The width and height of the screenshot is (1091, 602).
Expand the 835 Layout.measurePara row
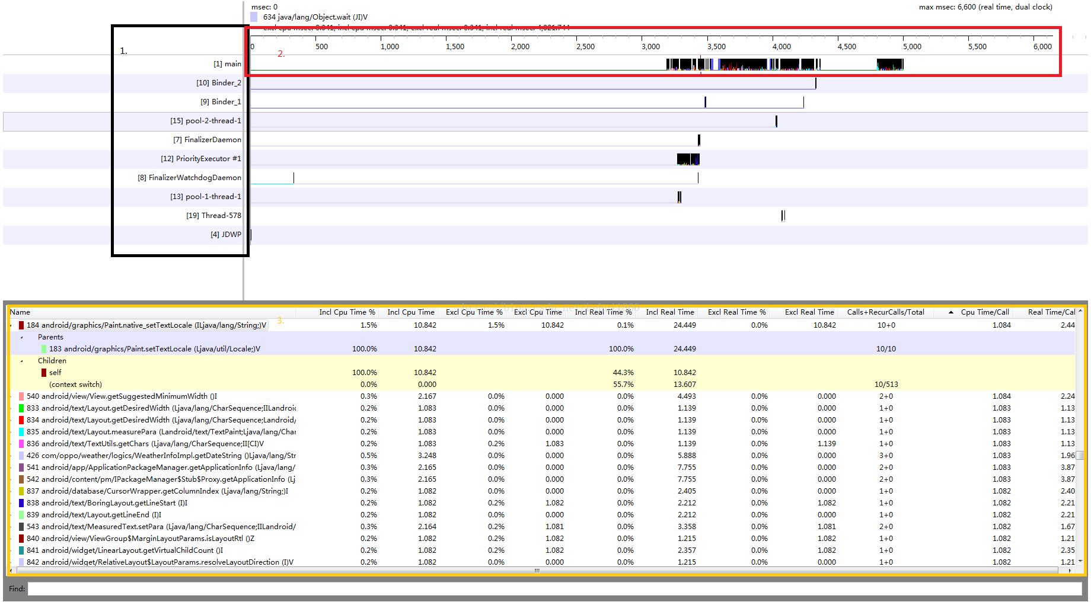click(x=12, y=432)
